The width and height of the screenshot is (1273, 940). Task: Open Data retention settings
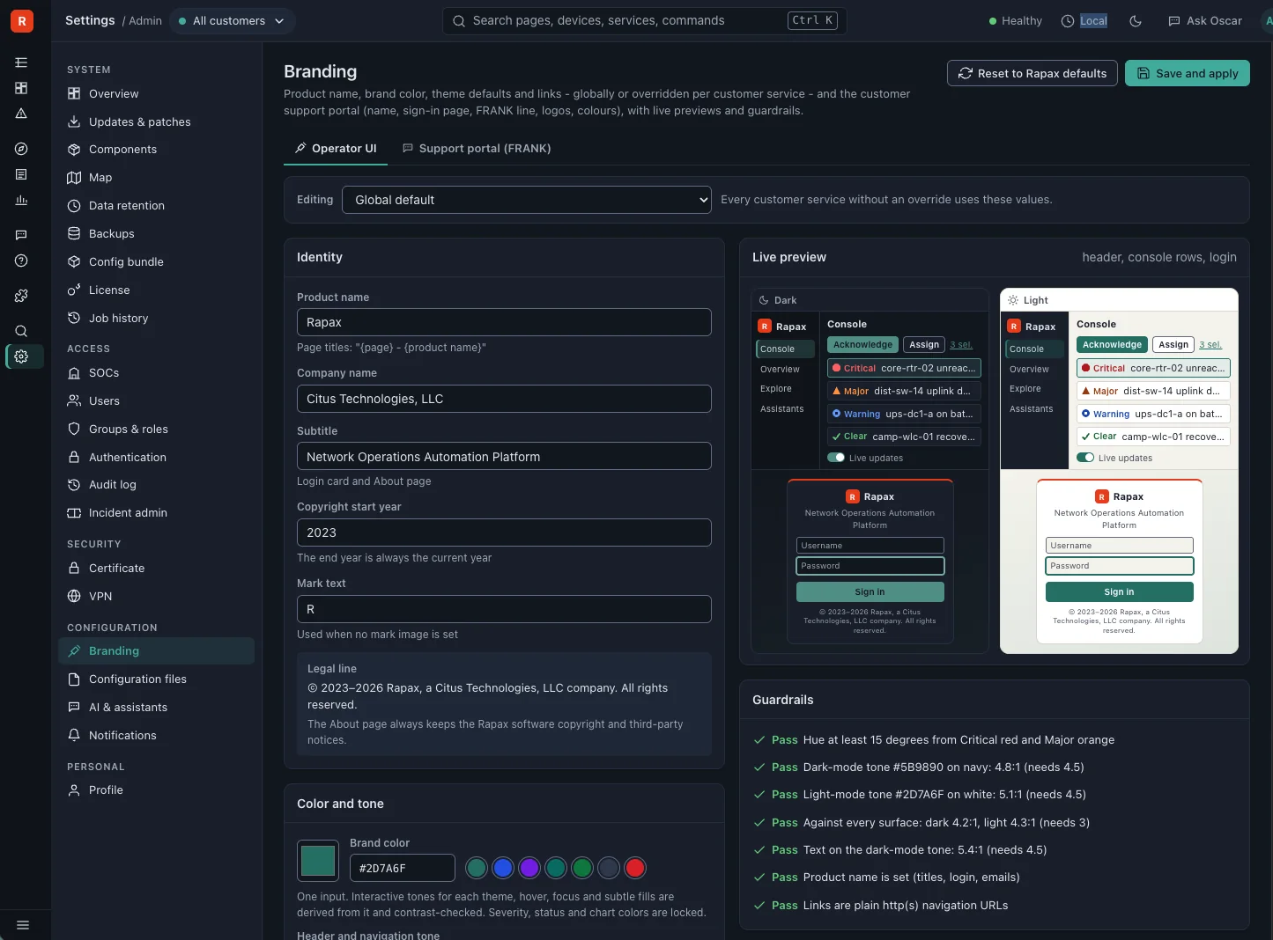(157, 206)
